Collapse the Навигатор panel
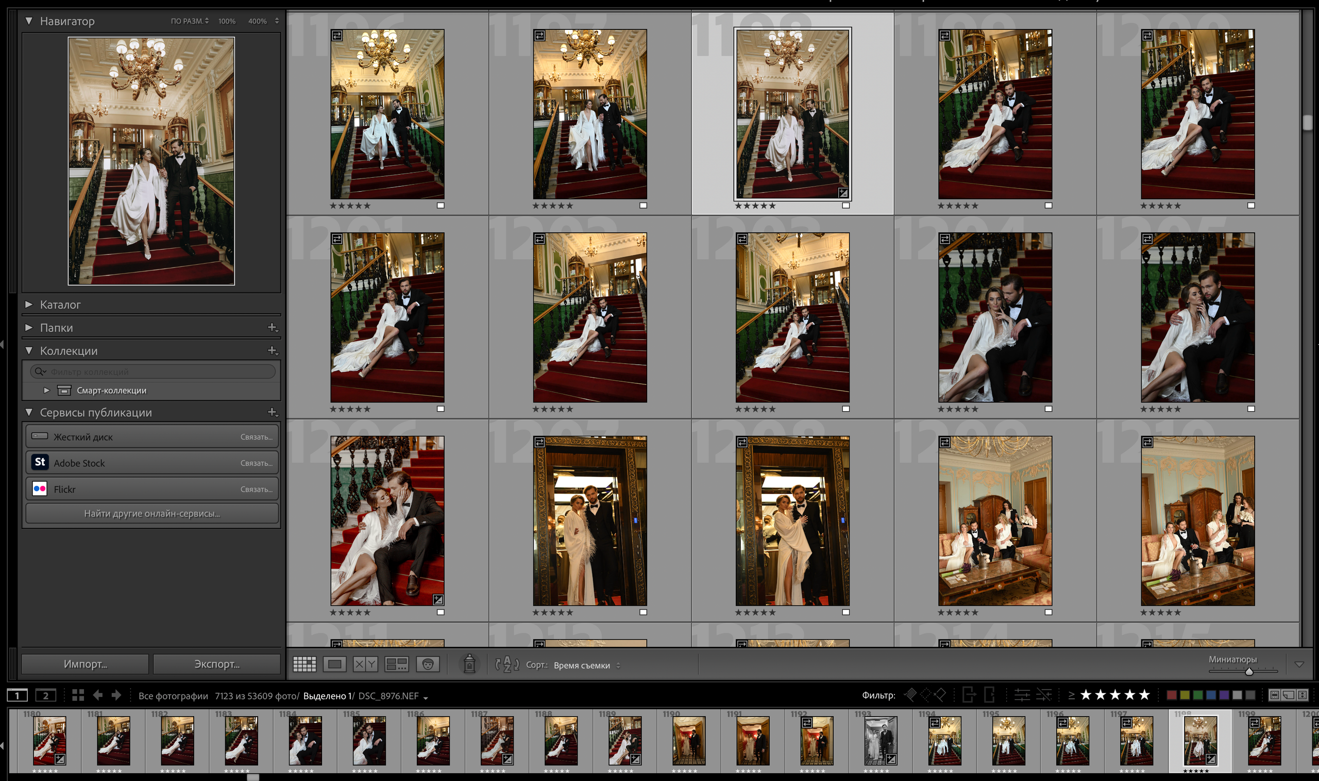 (29, 21)
